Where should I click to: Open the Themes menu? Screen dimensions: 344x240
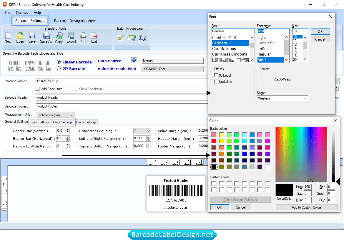(x=22, y=13)
